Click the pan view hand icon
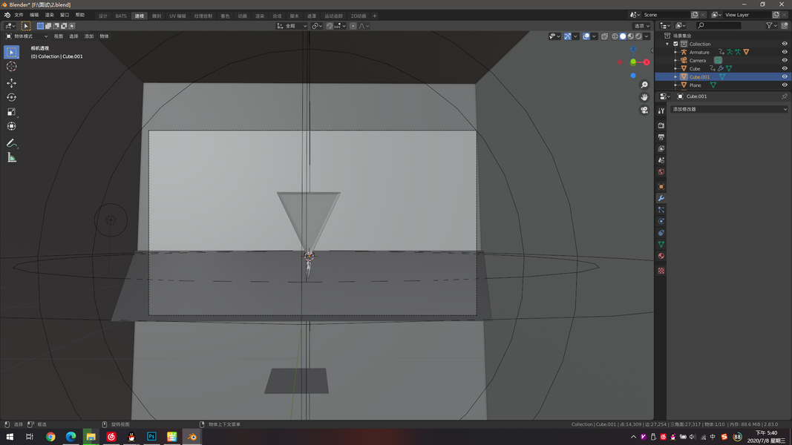 pos(644,97)
